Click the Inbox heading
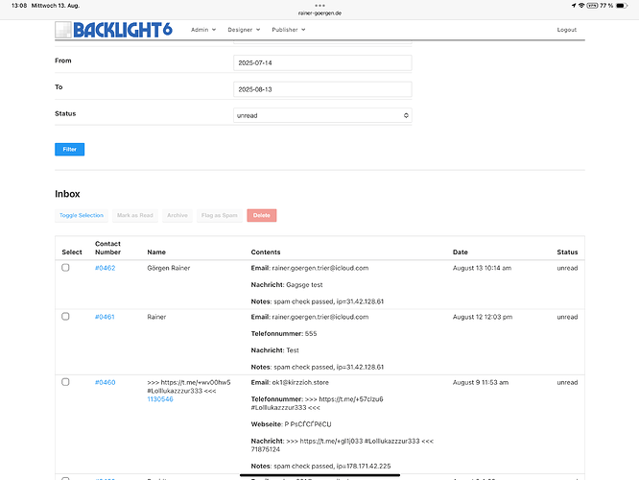 click(x=67, y=194)
